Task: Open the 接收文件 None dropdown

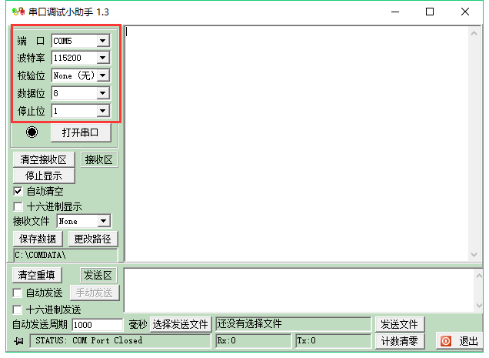Action: click(104, 221)
